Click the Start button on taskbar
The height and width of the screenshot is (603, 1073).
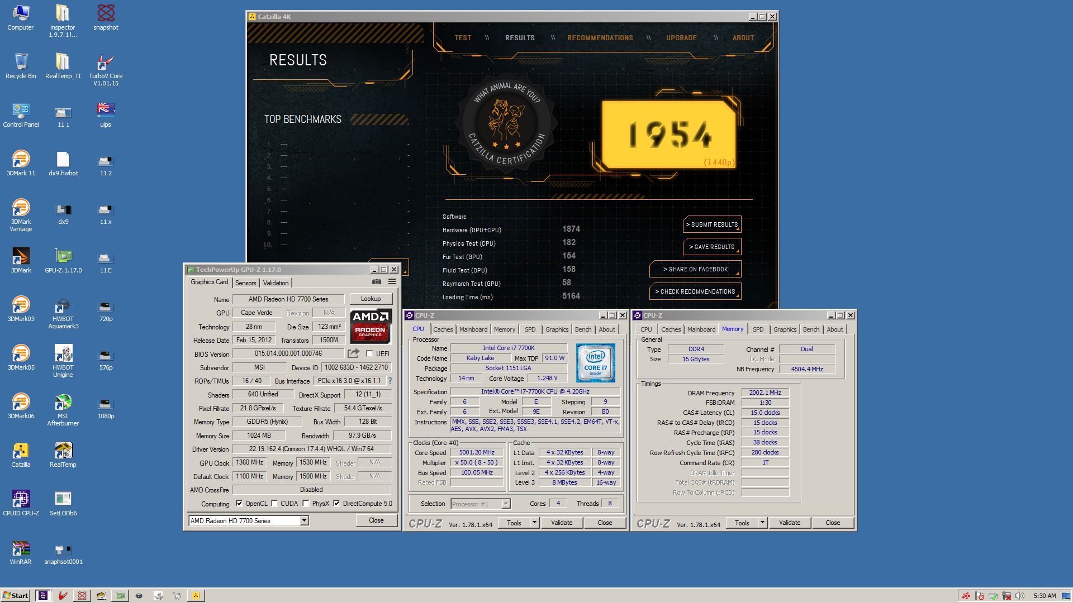[x=16, y=596]
